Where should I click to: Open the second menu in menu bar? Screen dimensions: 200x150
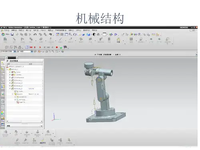coord(14,30)
